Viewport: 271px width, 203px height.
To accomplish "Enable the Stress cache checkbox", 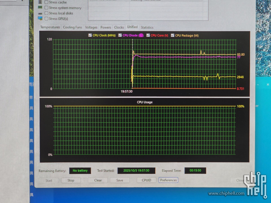I will pyautogui.click(x=46, y=2).
